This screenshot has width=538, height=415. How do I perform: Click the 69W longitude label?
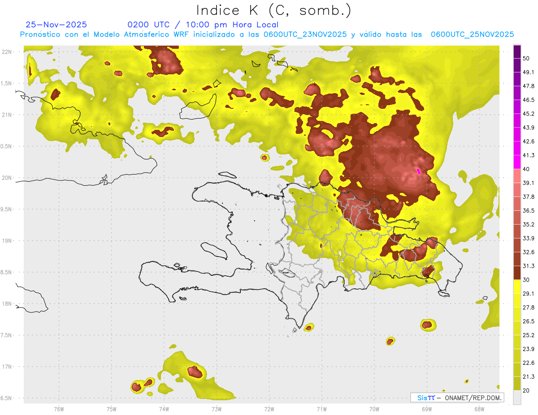[427, 409]
